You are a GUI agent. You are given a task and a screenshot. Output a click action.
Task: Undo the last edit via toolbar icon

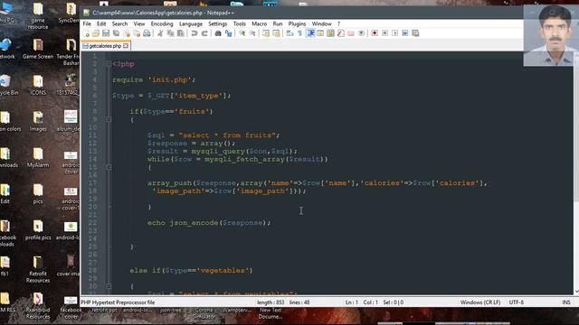pyautogui.click(x=195, y=33)
